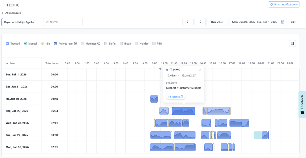Toggle the Idle checkbox off

43,44
